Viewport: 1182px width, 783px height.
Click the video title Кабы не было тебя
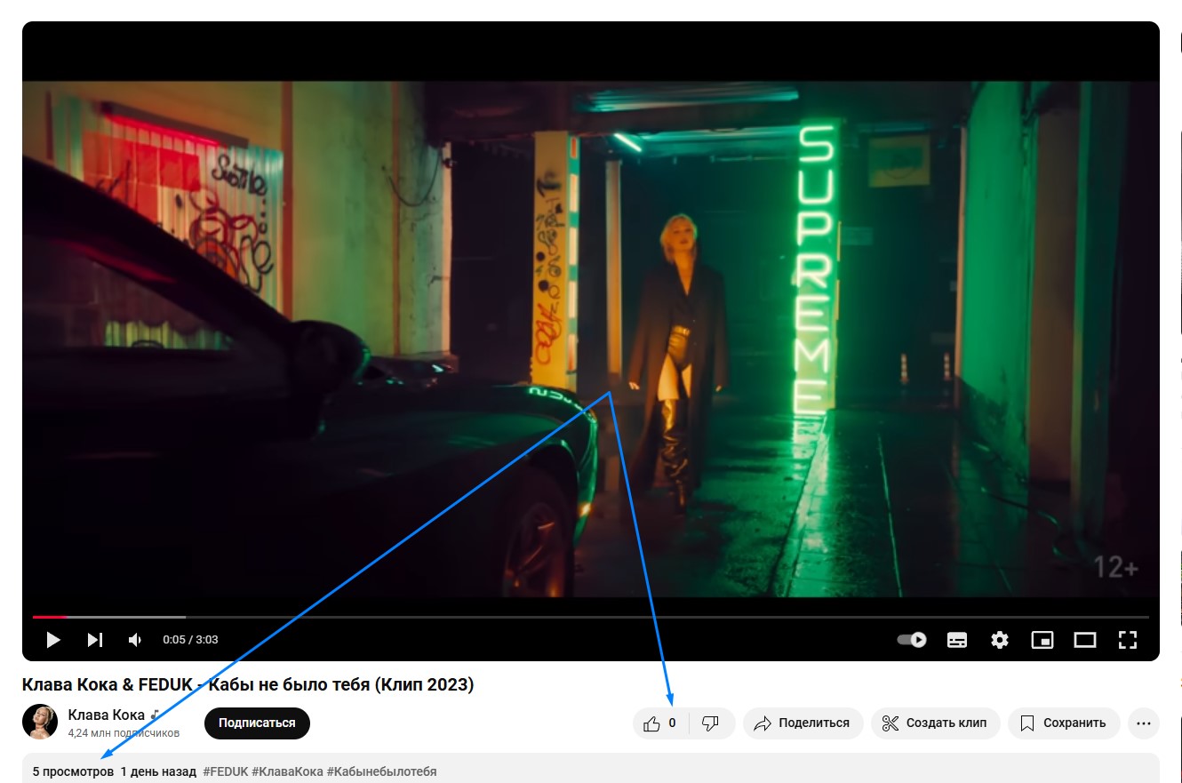[248, 684]
